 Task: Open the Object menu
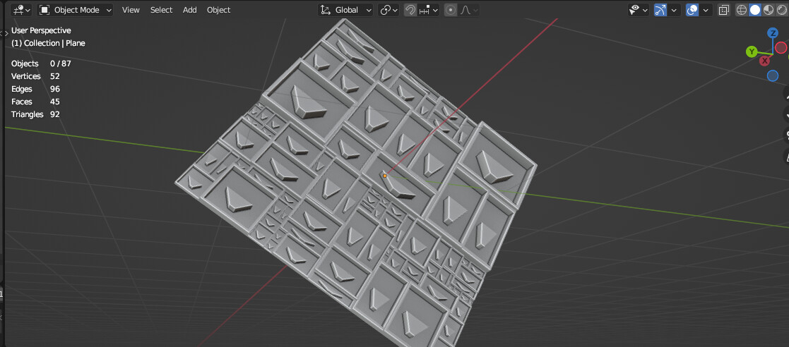(218, 10)
